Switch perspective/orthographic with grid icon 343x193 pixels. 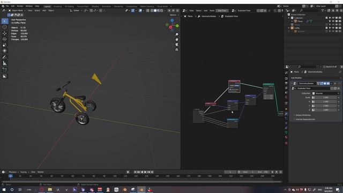pyautogui.click(x=177, y=49)
